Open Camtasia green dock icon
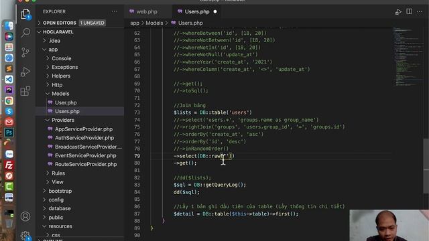The height and width of the screenshot is (241, 429). coord(9,187)
